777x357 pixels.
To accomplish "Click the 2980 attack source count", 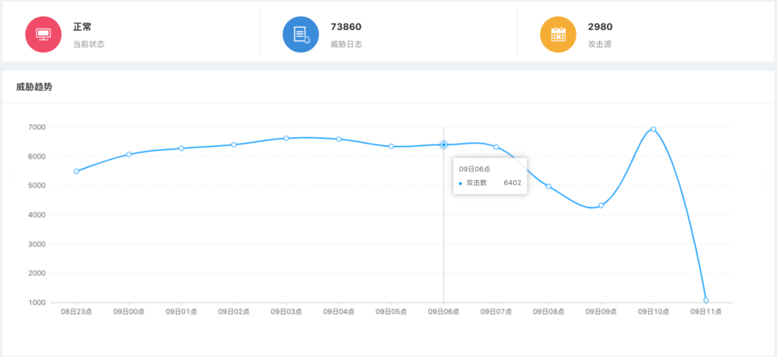I will point(600,27).
